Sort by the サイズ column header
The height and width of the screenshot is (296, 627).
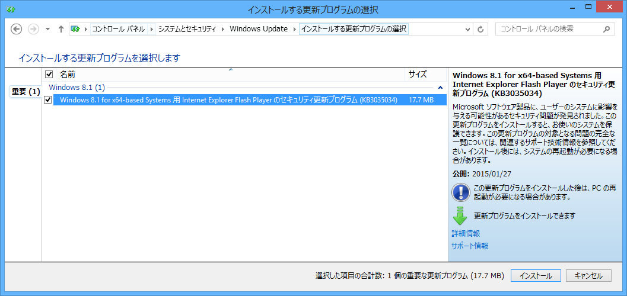[x=417, y=75]
